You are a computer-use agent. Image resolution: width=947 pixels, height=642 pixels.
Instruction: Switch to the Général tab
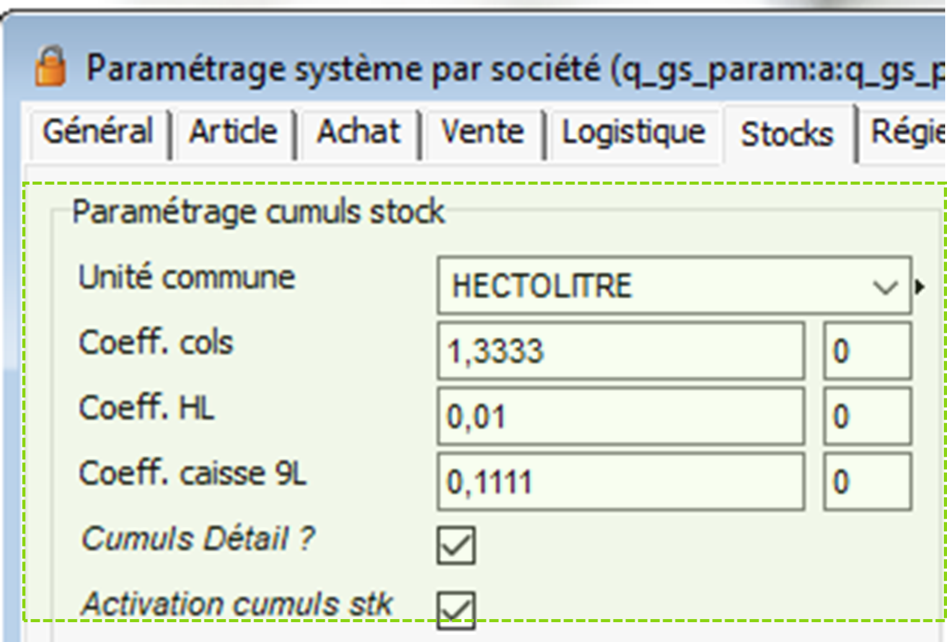tap(97, 132)
